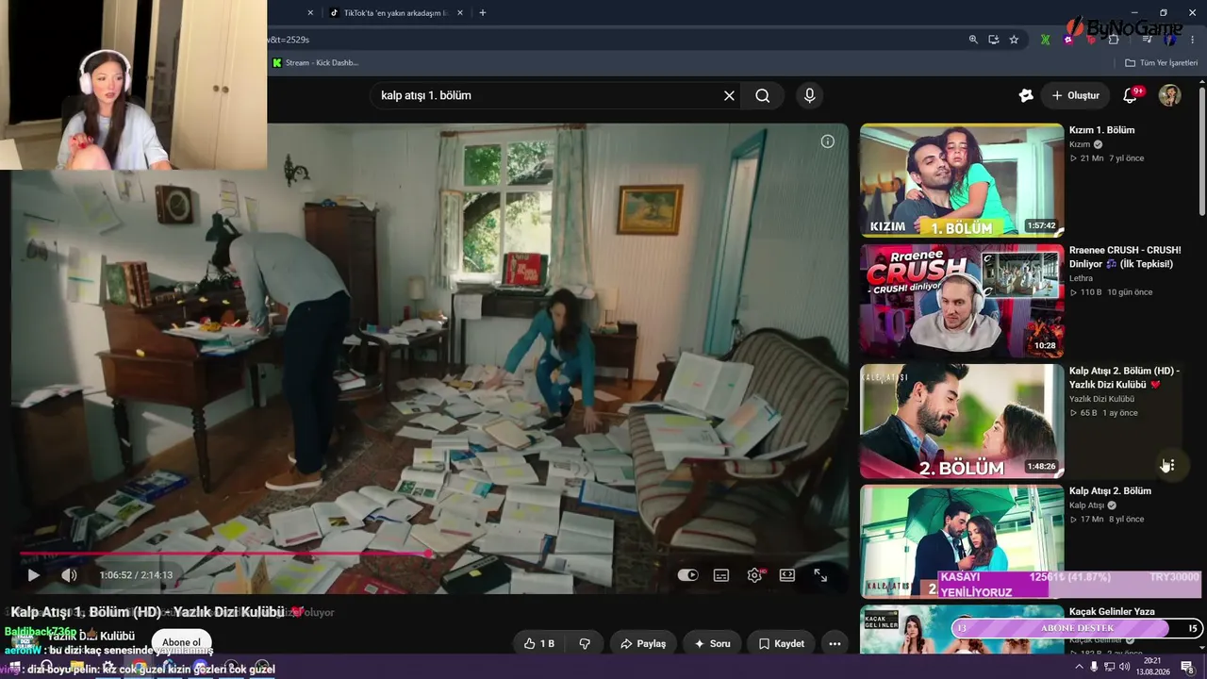Open the media controls music-note icon
1207x679 pixels.
[x=1148, y=40]
